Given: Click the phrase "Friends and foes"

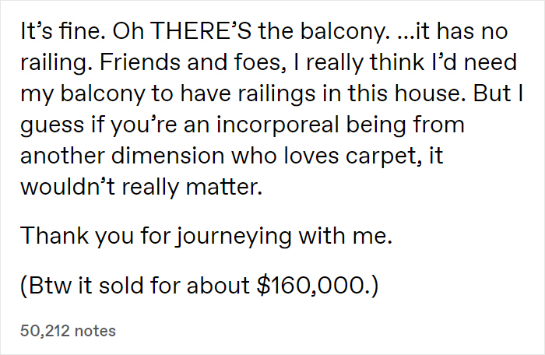Looking at the screenshot, I should pyautogui.click(x=190, y=62).
